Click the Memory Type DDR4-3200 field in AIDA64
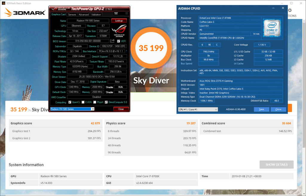The height and width of the screenshot is (196, 306). coord(241,97)
